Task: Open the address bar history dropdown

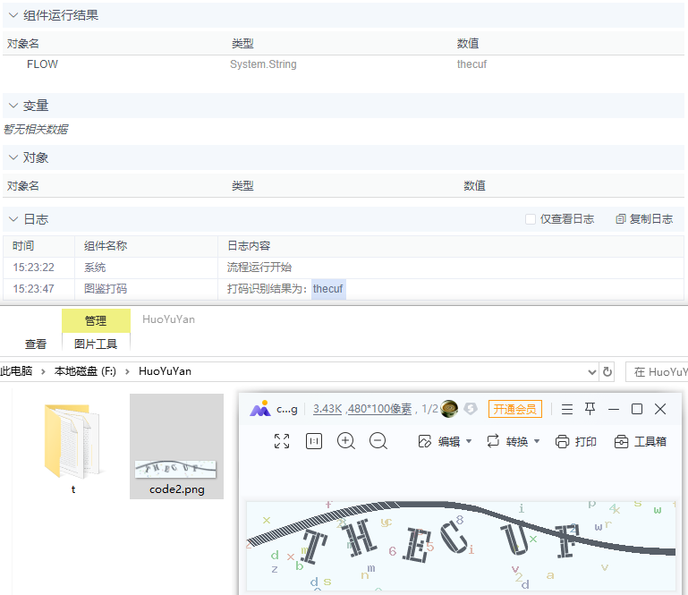Action: click(x=592, y=372)
